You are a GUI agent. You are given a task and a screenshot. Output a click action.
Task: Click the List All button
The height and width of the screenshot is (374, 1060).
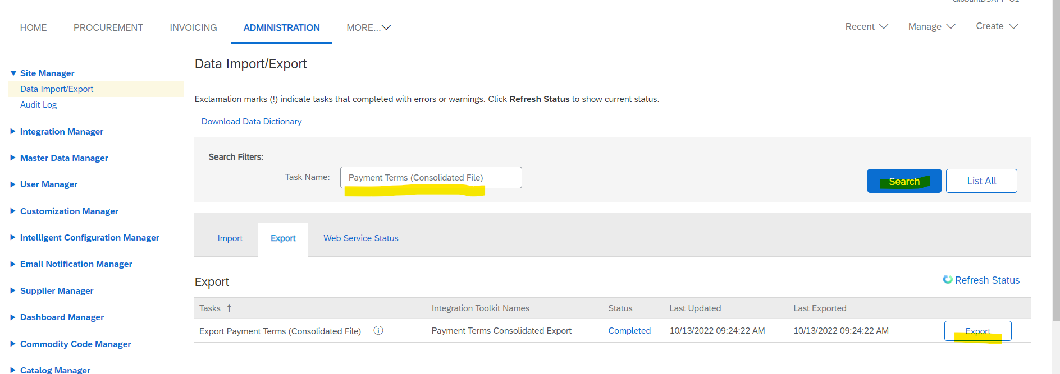[981, 181]
